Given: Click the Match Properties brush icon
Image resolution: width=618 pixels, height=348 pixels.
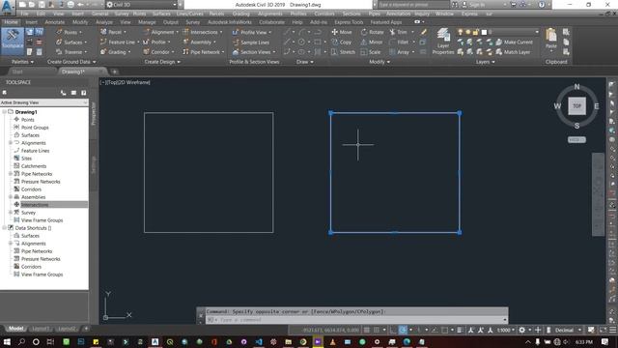Looking at the screenshot, I should [x=424, y=32].
